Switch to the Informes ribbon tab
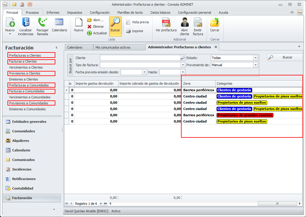Screen dimensions: 306x217 pyautogui.click(x=53, y=13)
